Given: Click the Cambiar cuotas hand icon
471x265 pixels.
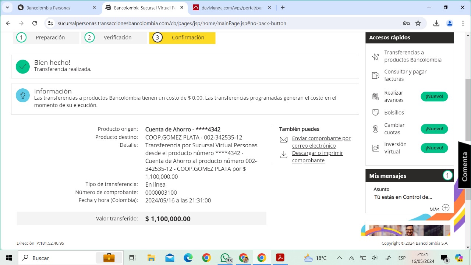Looking at the screenshot, I should (x=375, y=129).
